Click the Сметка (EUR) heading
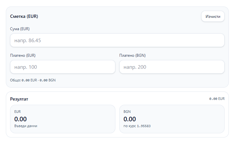Screen dimensions: 235x144 (24, 16)
